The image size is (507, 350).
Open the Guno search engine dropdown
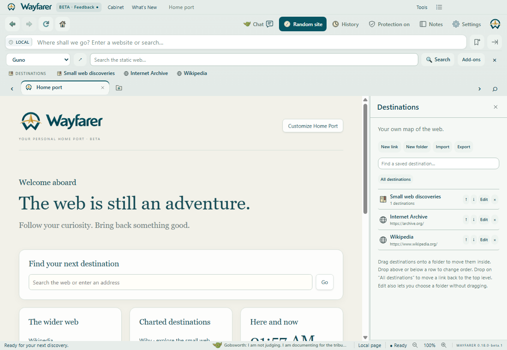coord(38,60)
